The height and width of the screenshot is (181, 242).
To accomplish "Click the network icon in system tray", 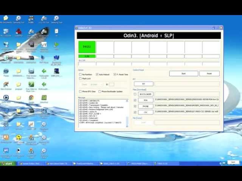I will (224, 163).
